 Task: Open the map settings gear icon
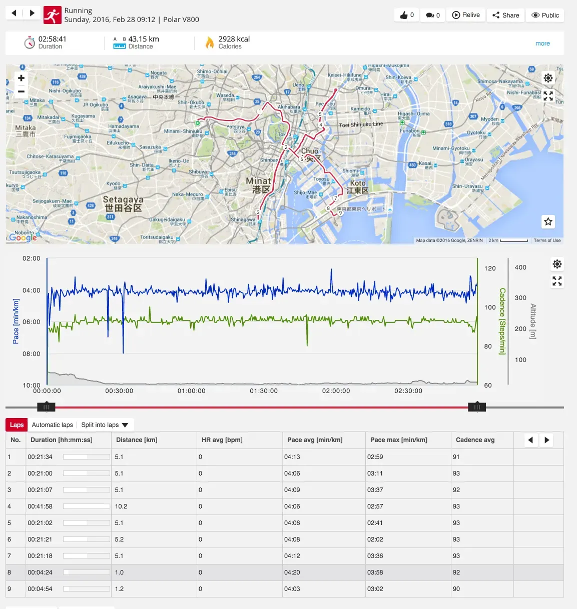[x=548, y=78]
